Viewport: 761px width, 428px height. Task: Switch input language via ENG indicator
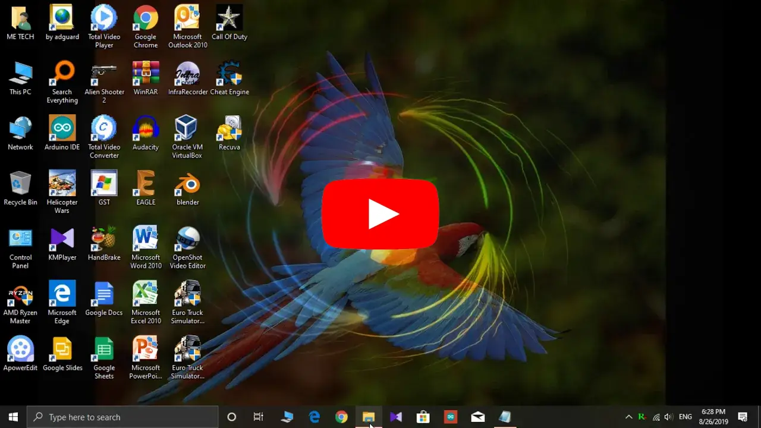click(x=685, y=417)
